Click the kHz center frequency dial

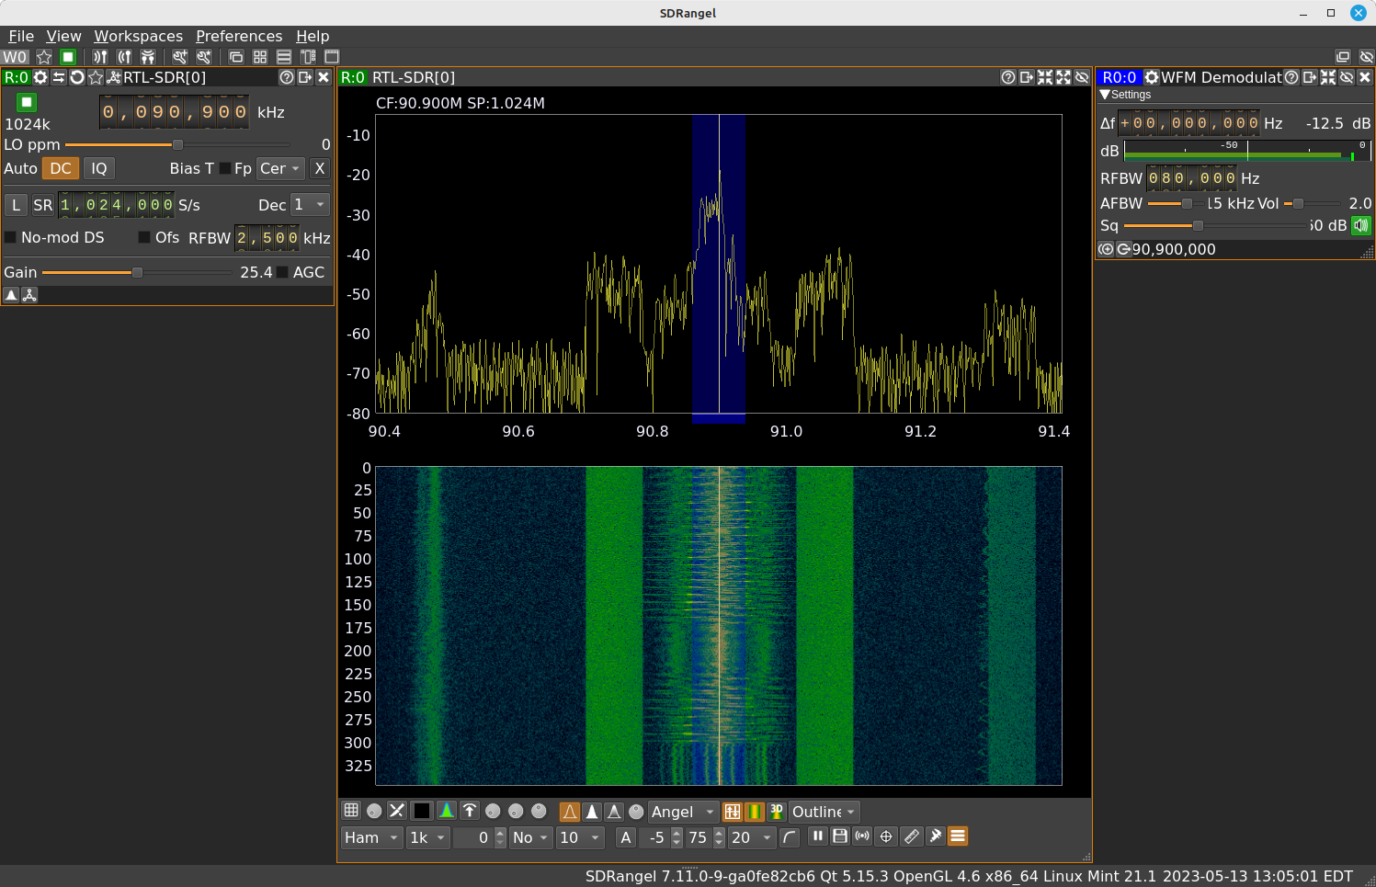click(x=174, y=112)
